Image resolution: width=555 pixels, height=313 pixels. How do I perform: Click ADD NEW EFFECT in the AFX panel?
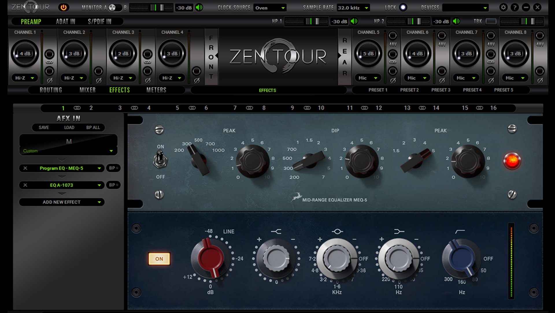[62, 202]
